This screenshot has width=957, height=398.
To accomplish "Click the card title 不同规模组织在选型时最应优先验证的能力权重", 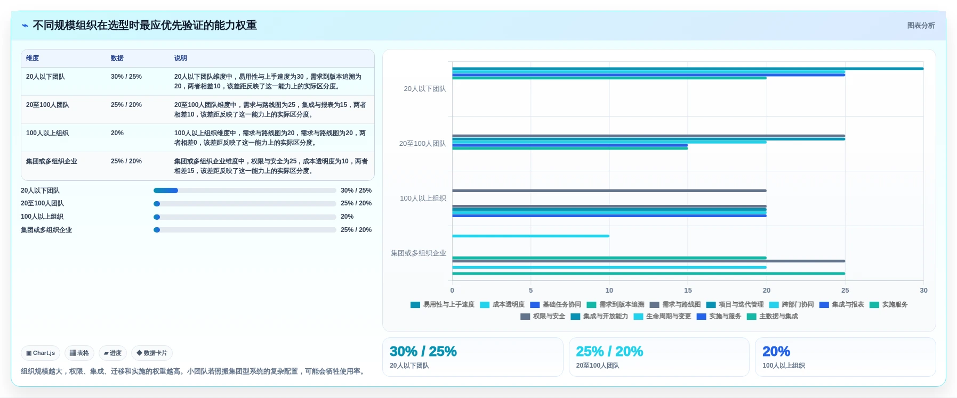I will coord(145,26).
